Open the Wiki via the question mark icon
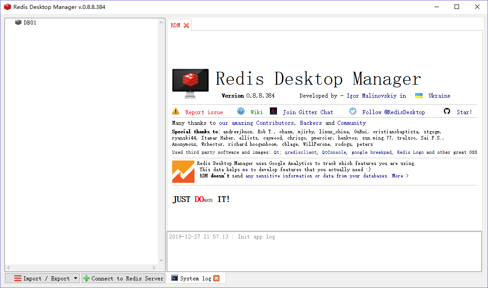Image resolution: width=488 pixels, height=288 pixels. pyautogui.click(x=241, y=111)
